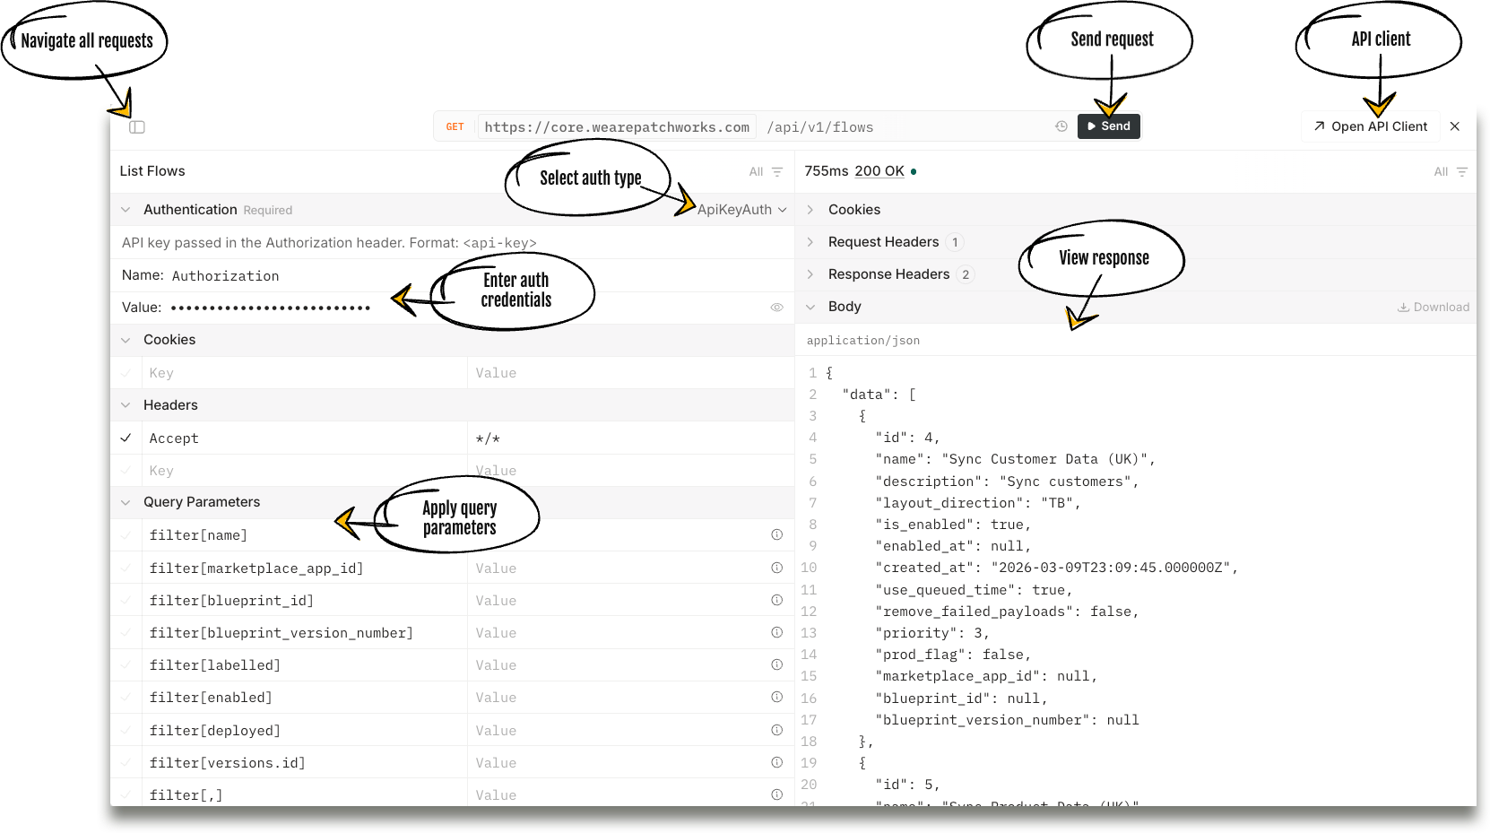
Task: Click the Open API Client link
Action: coord(1370,126)
